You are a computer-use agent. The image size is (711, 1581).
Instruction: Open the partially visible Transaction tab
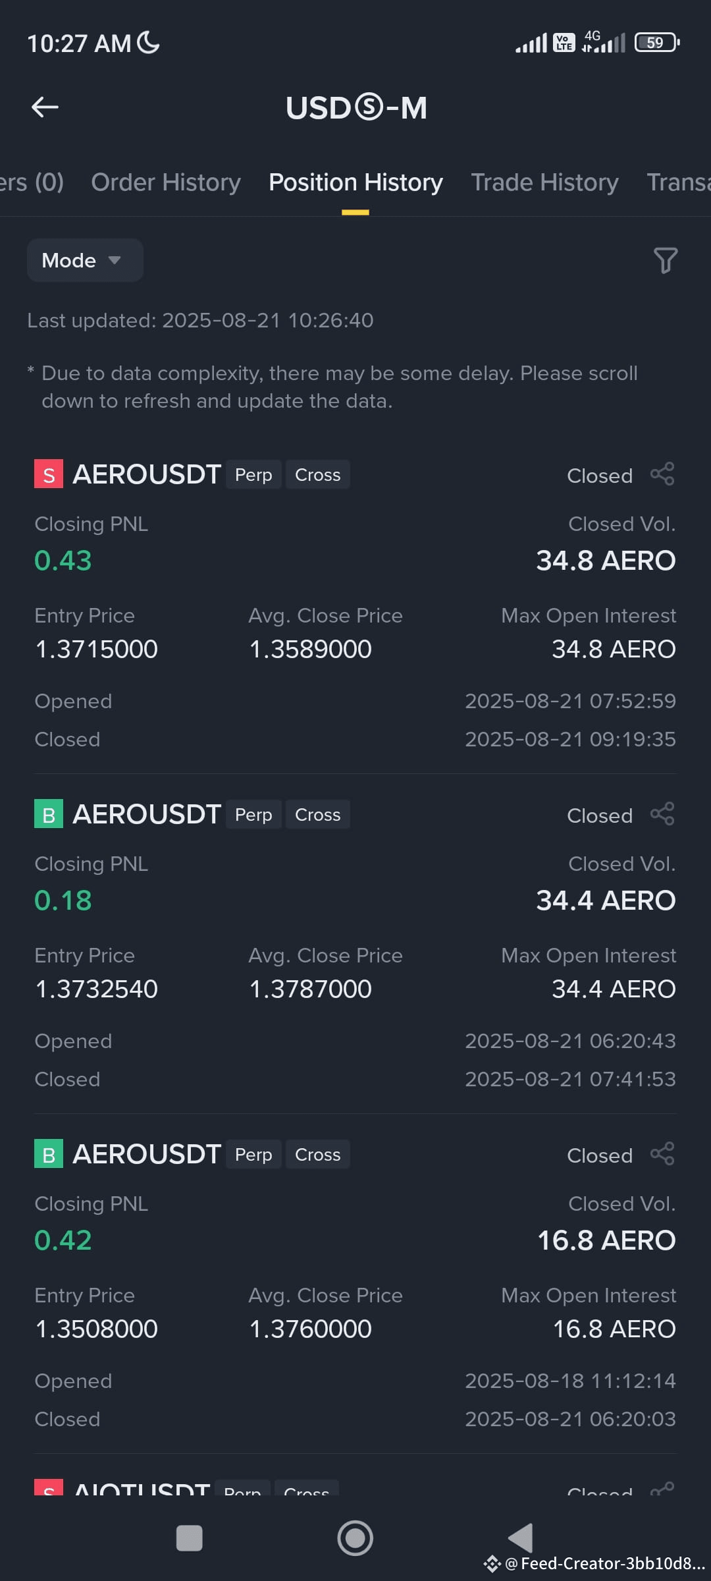(x=678, y=182)
